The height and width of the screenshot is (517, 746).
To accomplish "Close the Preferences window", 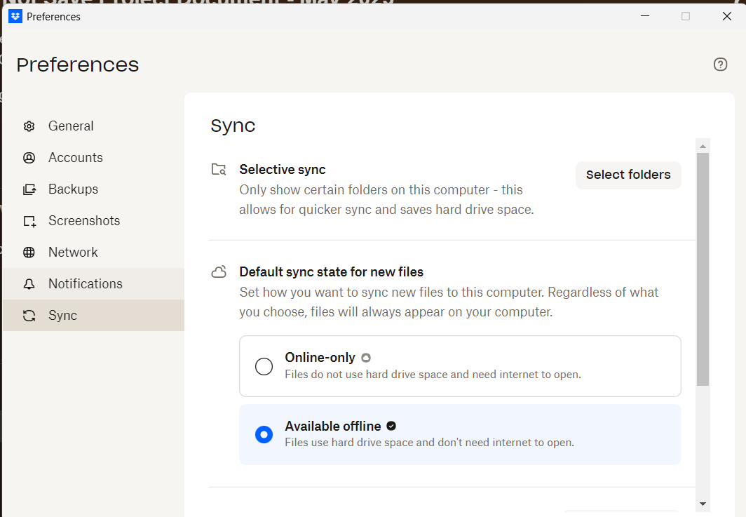I will click(x=726, y=16).
